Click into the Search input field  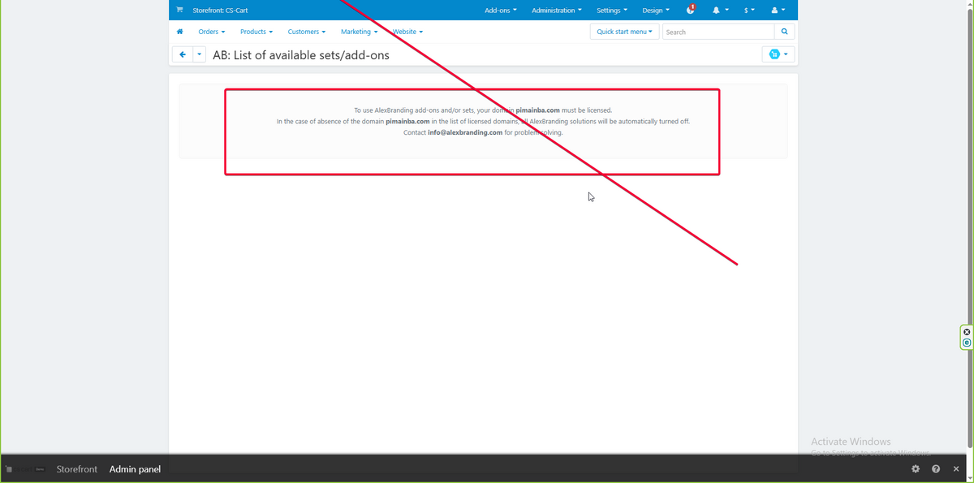718,32
